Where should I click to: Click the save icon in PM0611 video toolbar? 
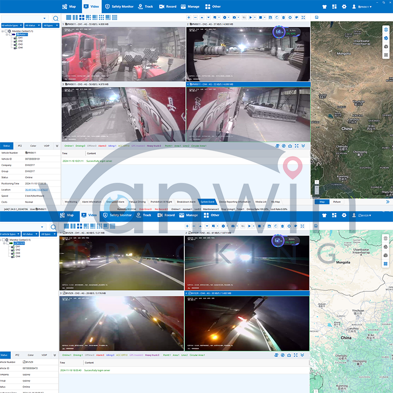(270, 17)
